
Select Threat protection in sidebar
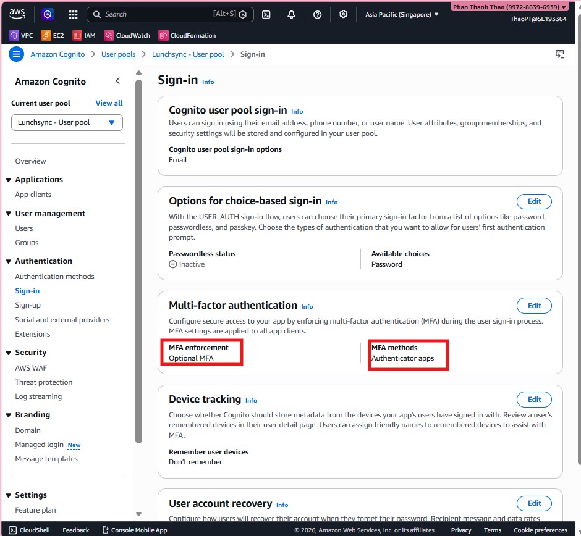tap(43, 382)
